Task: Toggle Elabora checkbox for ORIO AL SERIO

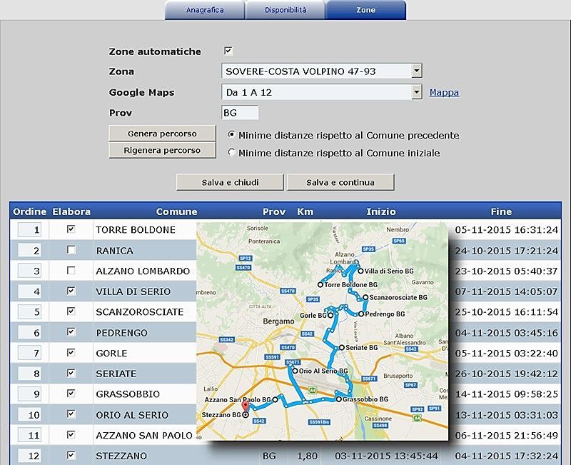Action: (x=71, y=414)
